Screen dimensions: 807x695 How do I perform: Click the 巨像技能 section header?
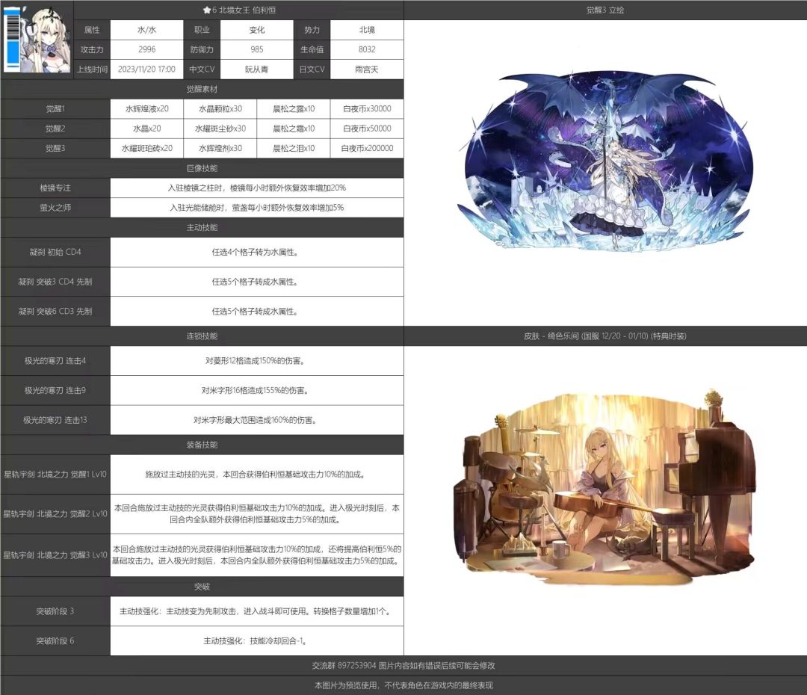click(202, 168)
